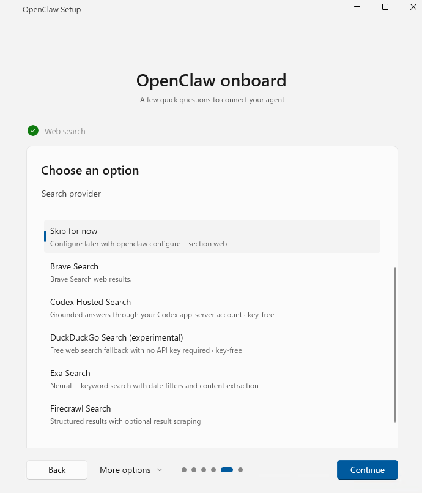Click the blue Continue button
Image resolution: width=422 pixels, height=493 pixels.
point(368,470)
